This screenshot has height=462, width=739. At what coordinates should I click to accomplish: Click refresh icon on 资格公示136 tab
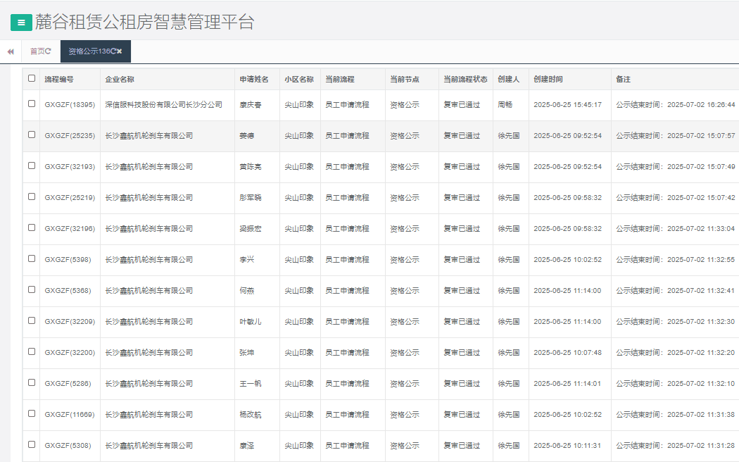point(114,51)
